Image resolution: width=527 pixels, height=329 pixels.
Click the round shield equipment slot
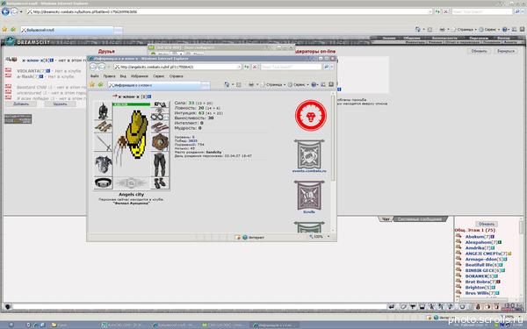(160, 141)
